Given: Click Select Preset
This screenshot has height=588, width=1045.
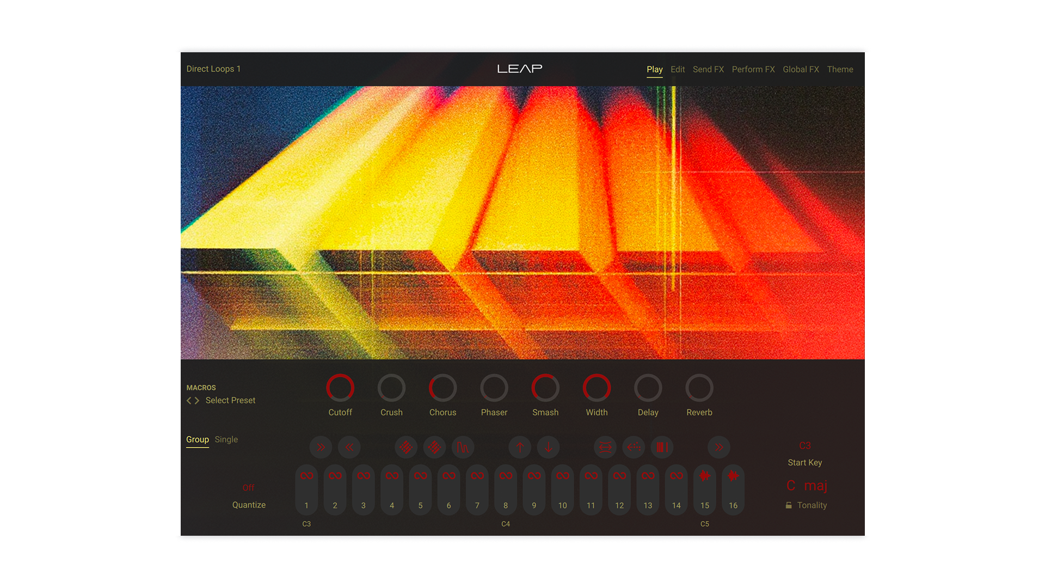Looking at the screenshot, I should [x=230, y=400].
